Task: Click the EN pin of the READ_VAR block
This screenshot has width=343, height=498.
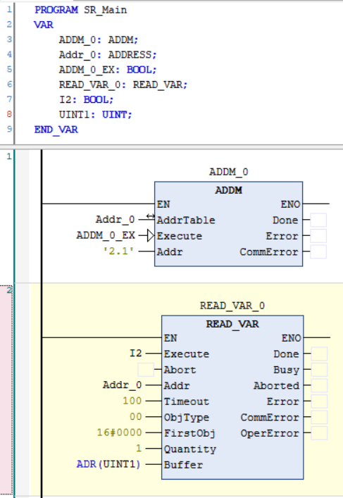Action: point(170,338)
